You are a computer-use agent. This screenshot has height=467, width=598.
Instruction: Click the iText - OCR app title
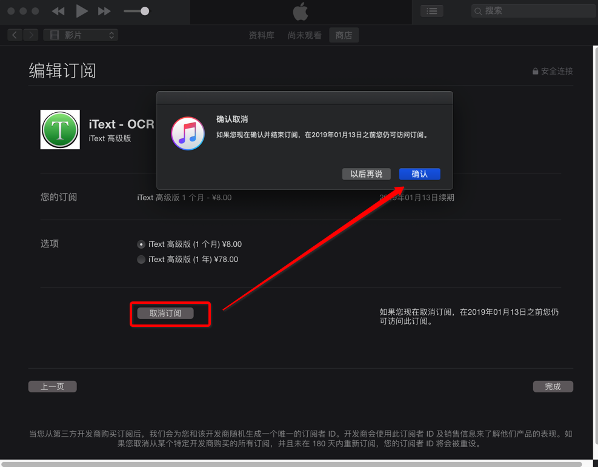tap(121, 124)
